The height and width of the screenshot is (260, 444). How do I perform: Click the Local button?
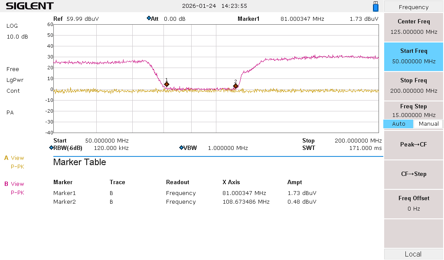[x=413, y=254]
